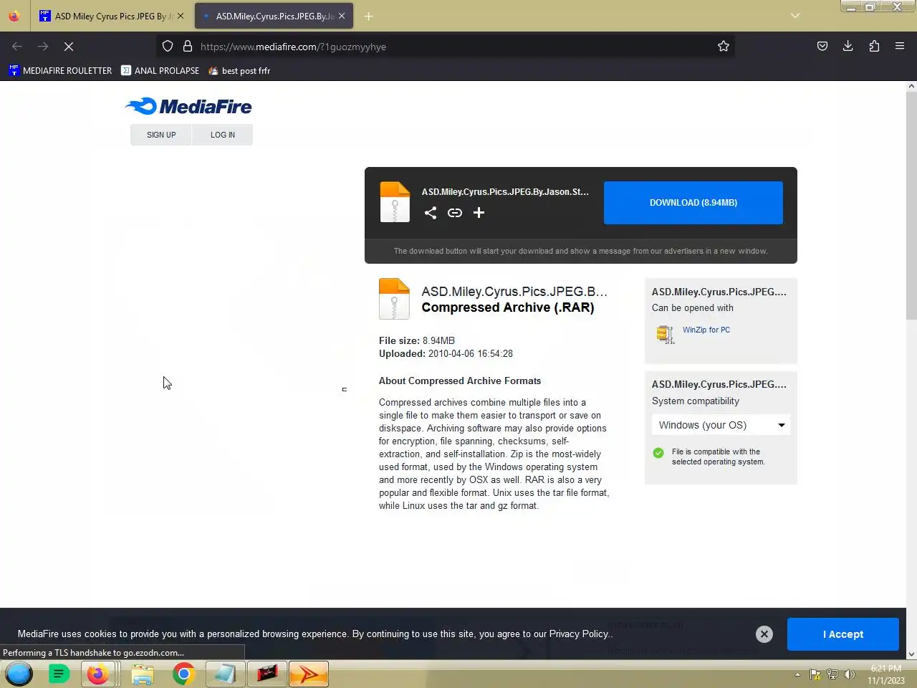Click the RAR file icon beside Compressed Archive

point(394,299)
